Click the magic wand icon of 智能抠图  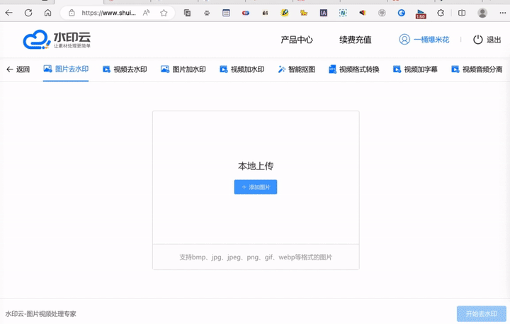click(282, 69)
